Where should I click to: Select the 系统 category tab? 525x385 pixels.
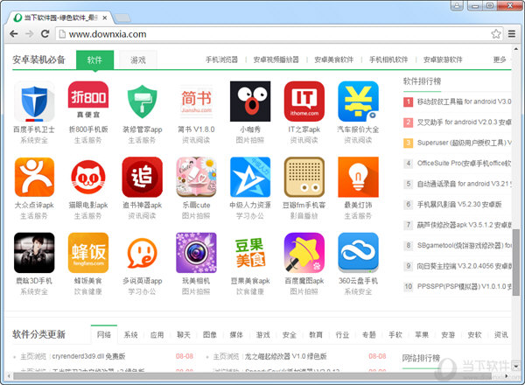tap(130, 335)
